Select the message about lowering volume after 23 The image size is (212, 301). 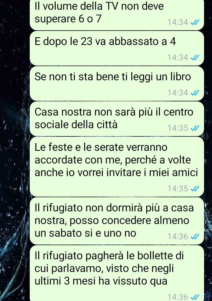pos(117,49)
